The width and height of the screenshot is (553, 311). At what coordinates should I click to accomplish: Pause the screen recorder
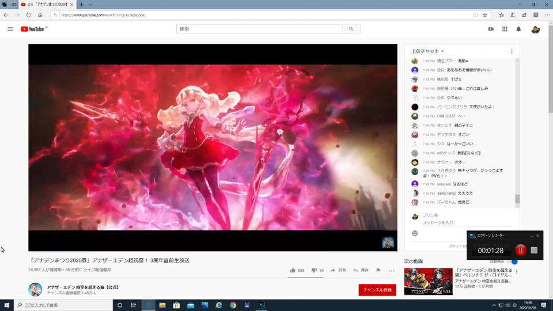(x=520, y=250)
